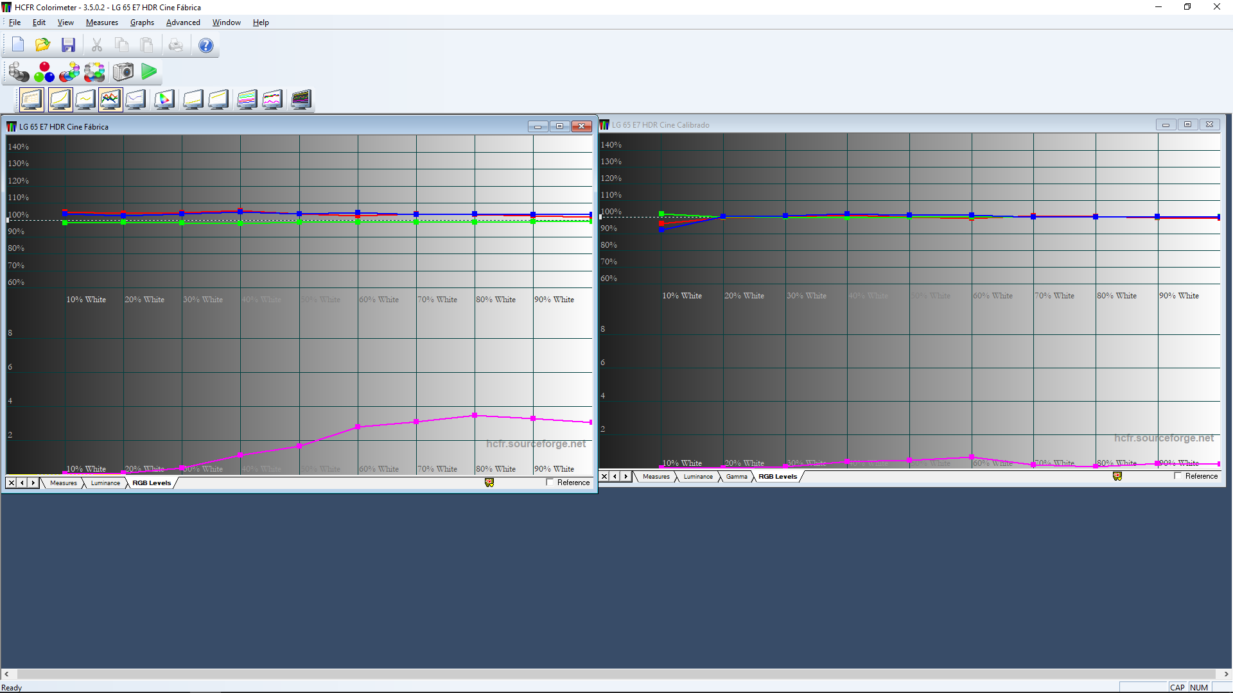
Task: Switch to Gamma tab in Calibrado window
Action: click(737, 477)
